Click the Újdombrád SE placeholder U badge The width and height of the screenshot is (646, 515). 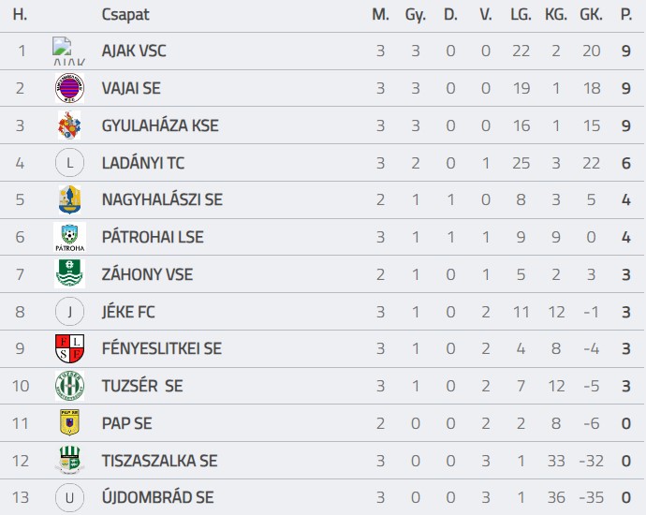click(x=69, y=498)
